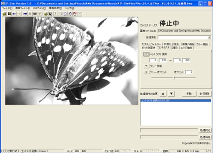Click the greyed-out X icon at toolbar end
Viewport: 213px width, 153px height.
pyautogui.click(x=80, y=14)
